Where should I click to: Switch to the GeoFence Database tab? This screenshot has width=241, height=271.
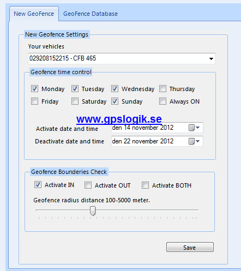91,14
